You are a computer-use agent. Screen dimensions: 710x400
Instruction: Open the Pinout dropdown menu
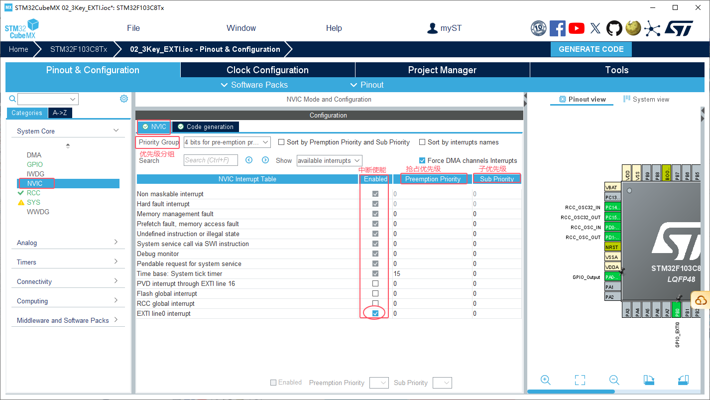(367, 85)
